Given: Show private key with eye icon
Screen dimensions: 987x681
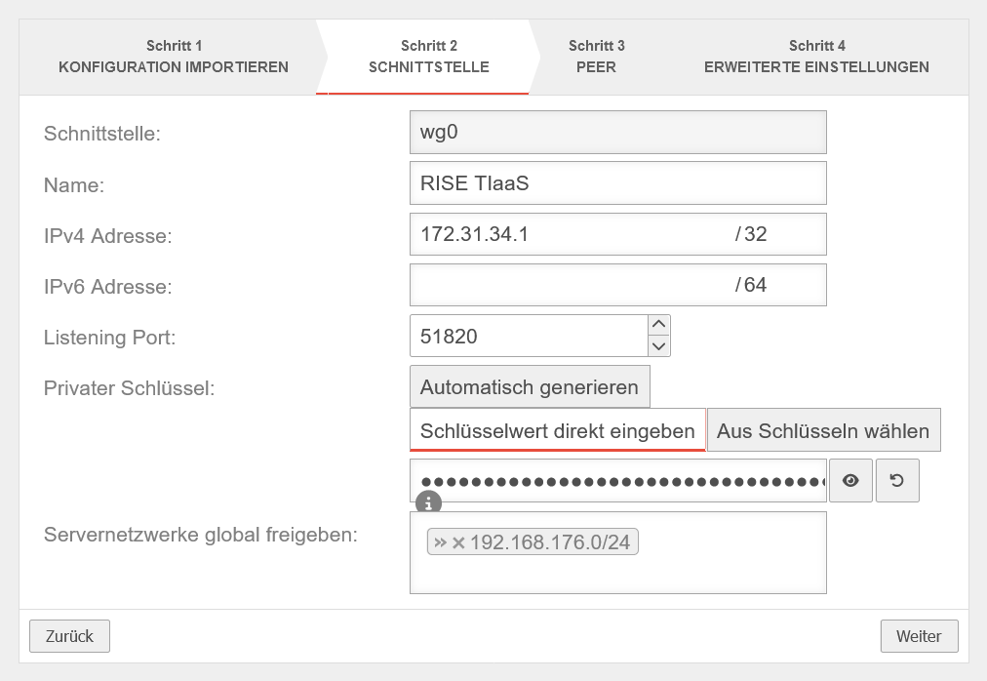Looking at the screenshot, I should [850, 481].
